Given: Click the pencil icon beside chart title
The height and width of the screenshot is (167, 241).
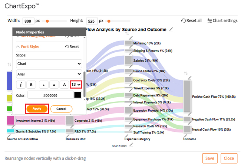Looking at the screenshot, I should [171, 29].
